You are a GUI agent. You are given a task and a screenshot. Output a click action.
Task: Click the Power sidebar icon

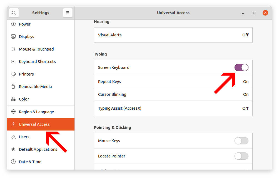[14, 24]
